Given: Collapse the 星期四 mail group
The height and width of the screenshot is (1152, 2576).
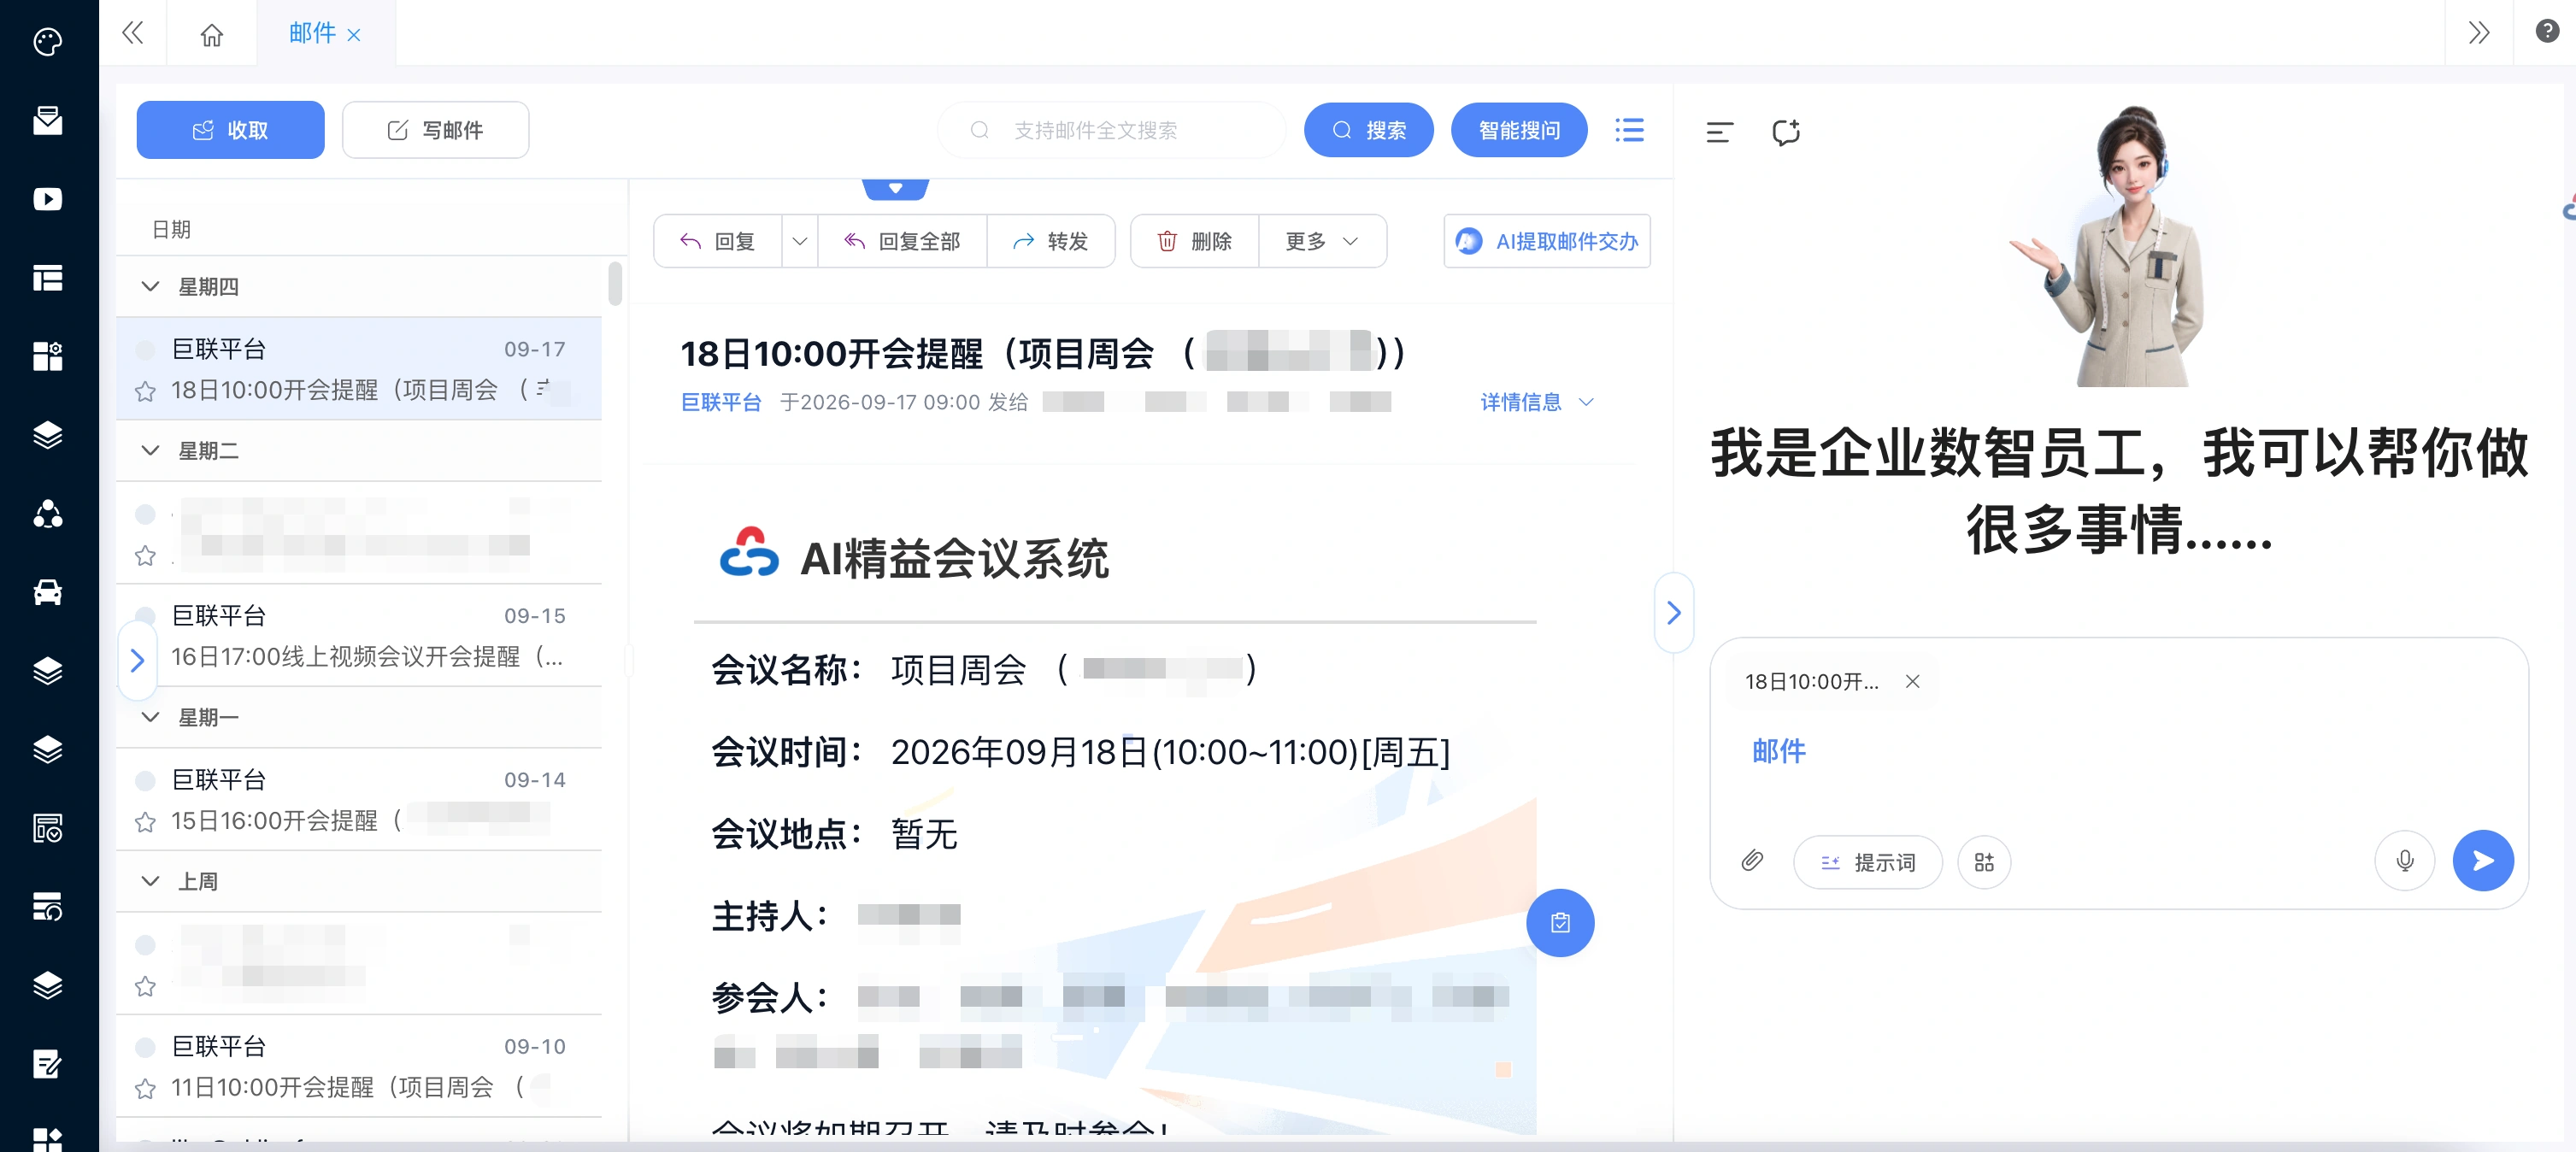Looking at the screenshot, I should [x=150, y=286].
